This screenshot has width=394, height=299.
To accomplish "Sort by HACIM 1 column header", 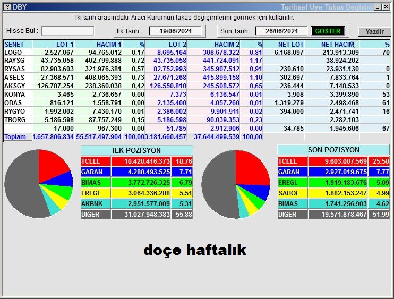I will [98, 44].
